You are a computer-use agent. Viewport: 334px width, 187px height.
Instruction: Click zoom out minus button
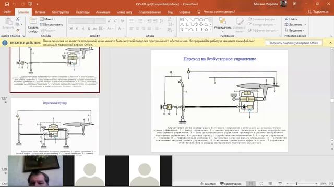pos(288,183)
